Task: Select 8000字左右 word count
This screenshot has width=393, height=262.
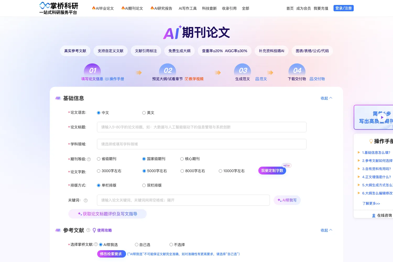Action: click(182, 171)
